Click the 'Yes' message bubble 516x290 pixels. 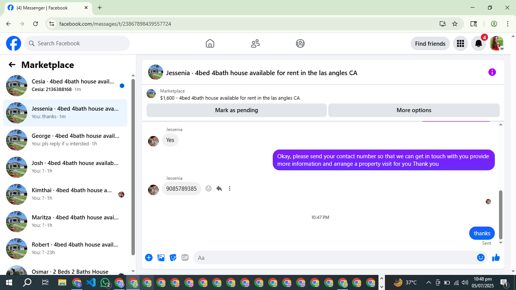tap(170, 140)
